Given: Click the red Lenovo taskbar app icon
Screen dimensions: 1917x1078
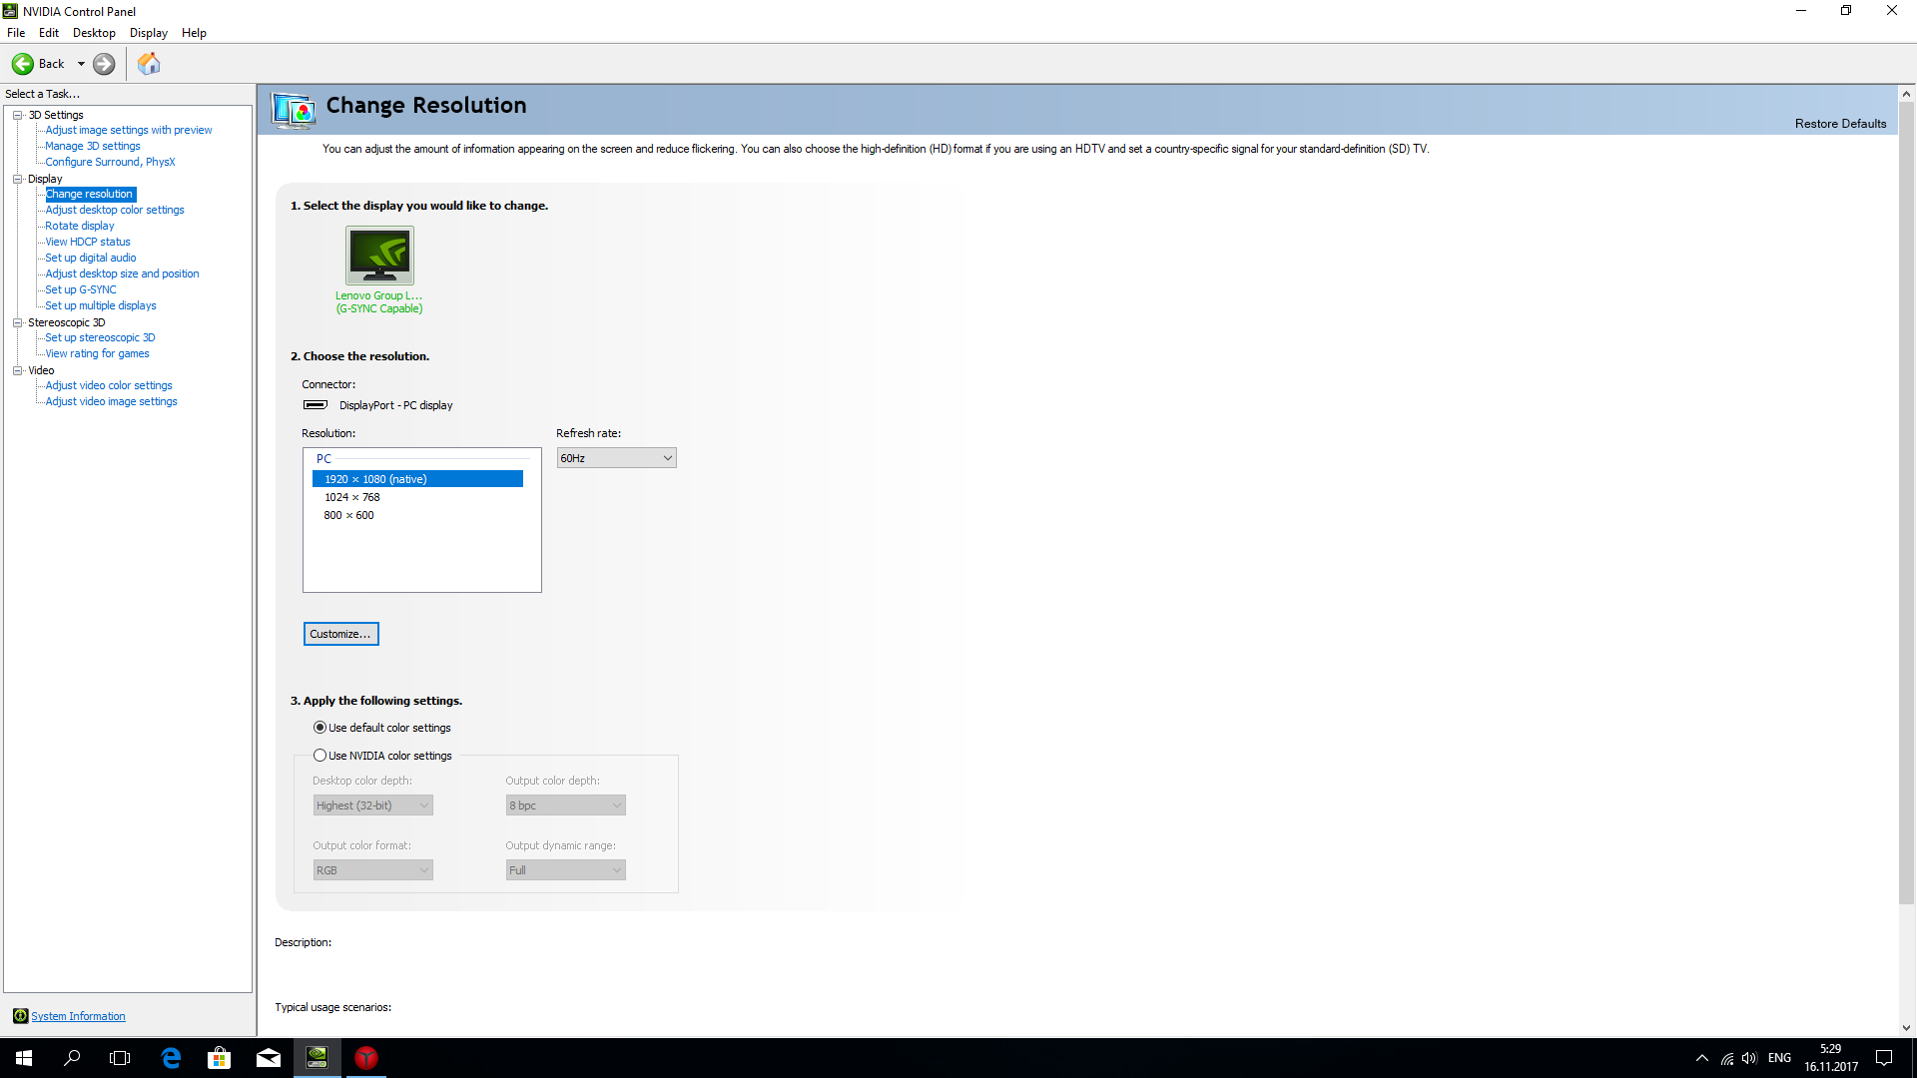Looking at the screenshot, I should click(366, 1058).
